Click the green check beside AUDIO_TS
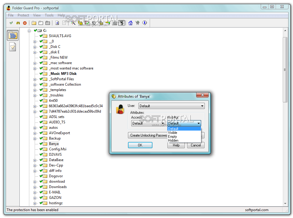 click(x=41, y=122)
